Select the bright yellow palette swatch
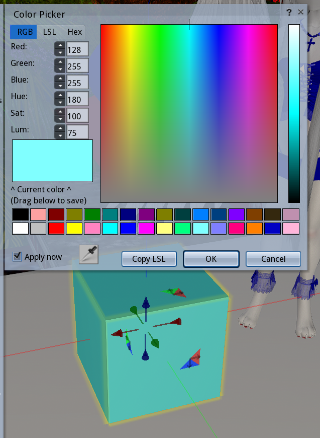The image size is (320, 438). 74,228
